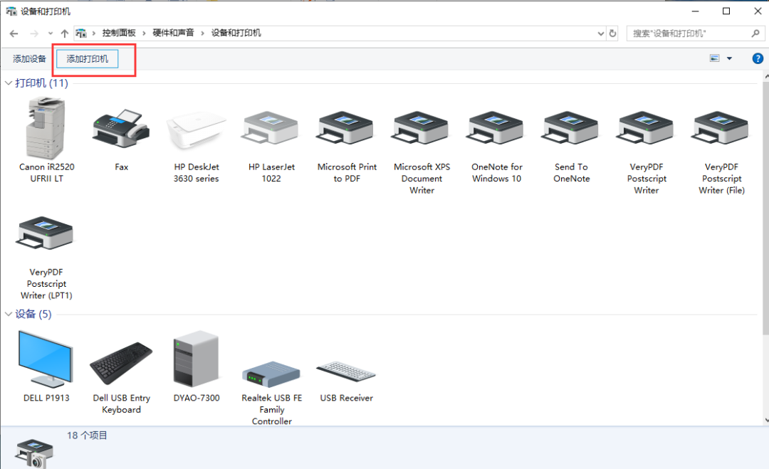Select Realtek USB FE Family Controller device
Screen dimensions: 769x469
click(x=271, y=374)
